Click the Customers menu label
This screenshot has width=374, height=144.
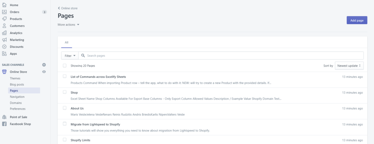pos(17,26)
